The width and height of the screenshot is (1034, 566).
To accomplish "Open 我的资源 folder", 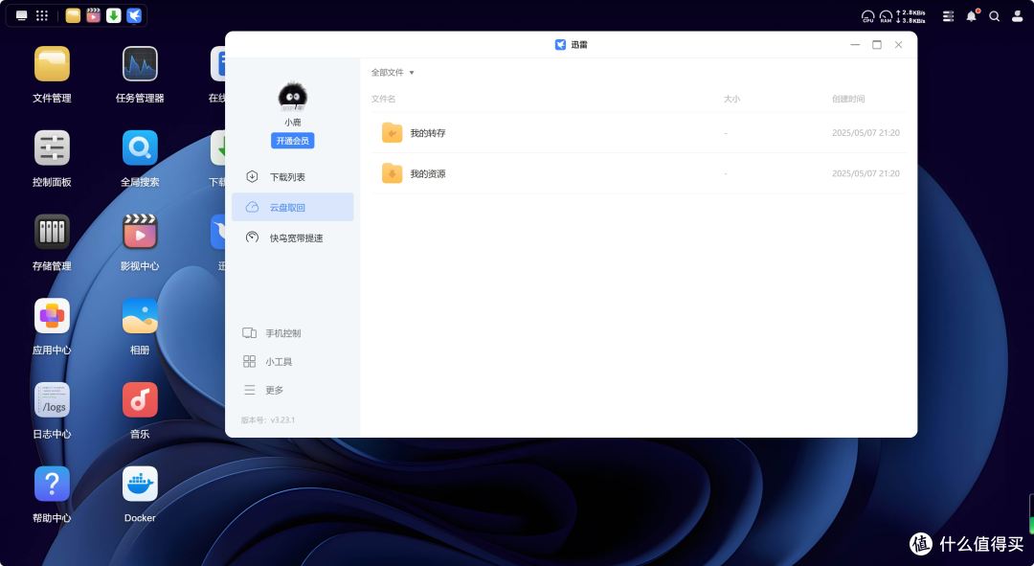I will tap(639, 173).
